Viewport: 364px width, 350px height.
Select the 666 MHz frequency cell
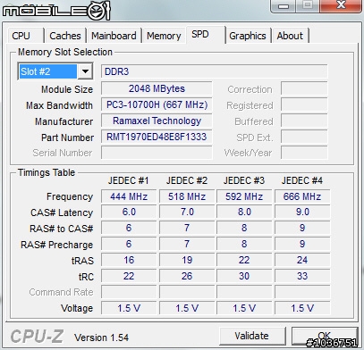302,196
